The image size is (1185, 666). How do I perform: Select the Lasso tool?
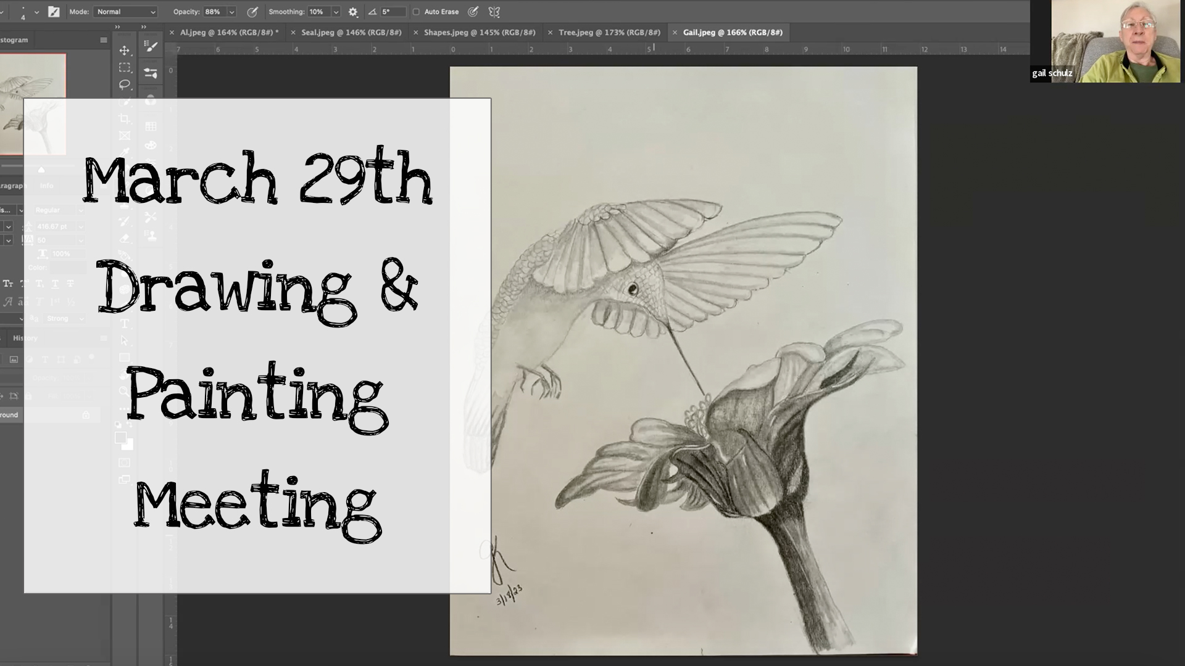[125, 84]
